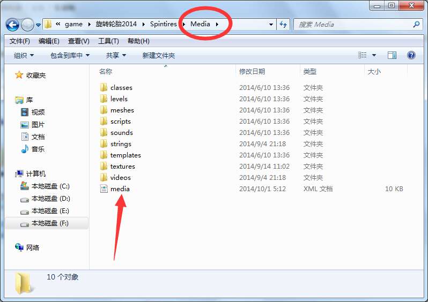Viewport: 428px width, 302px height.
Task: Click the 2014/10/1 5:12 date cell
Action: 262,189
